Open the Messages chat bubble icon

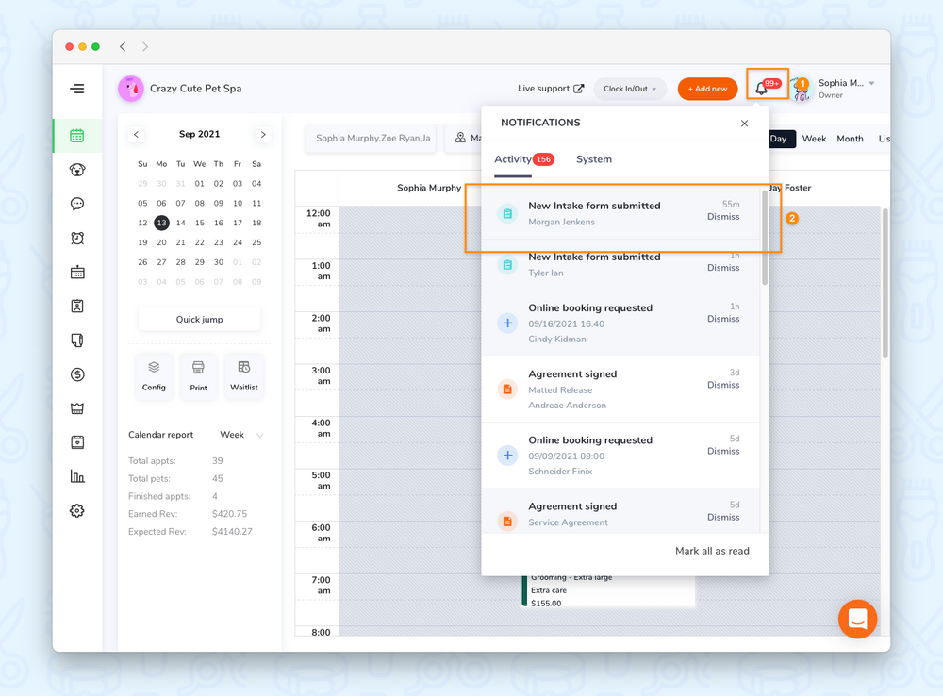pyautogui.click(x=77, y=204)
